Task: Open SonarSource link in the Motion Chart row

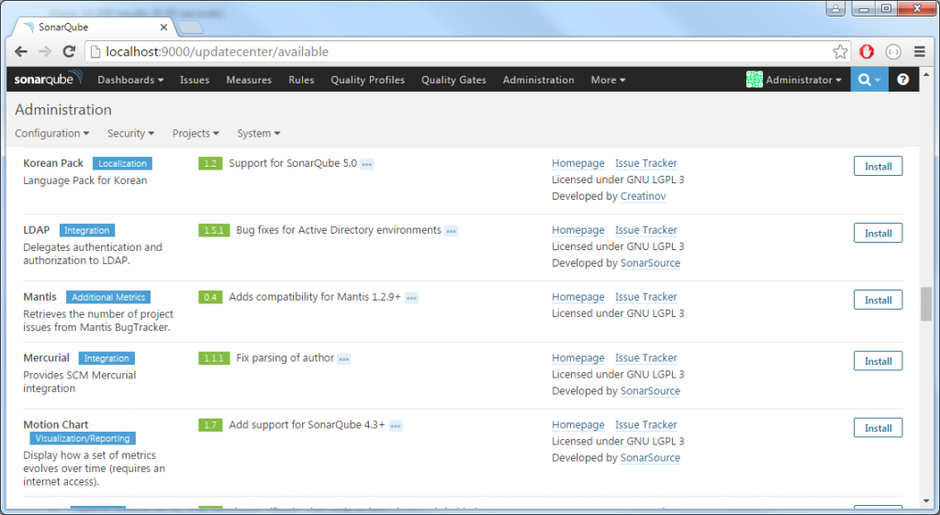Action: point(650,458)
